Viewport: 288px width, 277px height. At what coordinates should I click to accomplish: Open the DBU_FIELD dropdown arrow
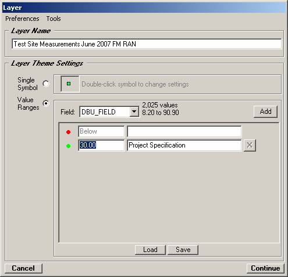[134, 111]
